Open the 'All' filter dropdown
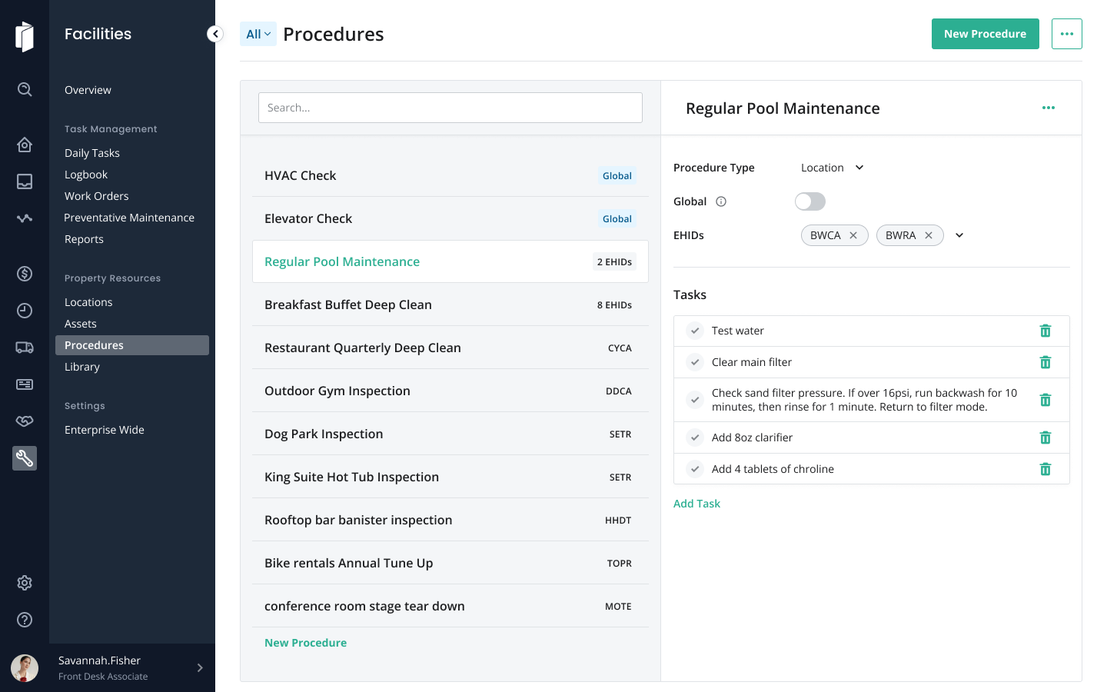Image resolution: width=1107 pixels, height=692 pixels. tap(258, 34)
